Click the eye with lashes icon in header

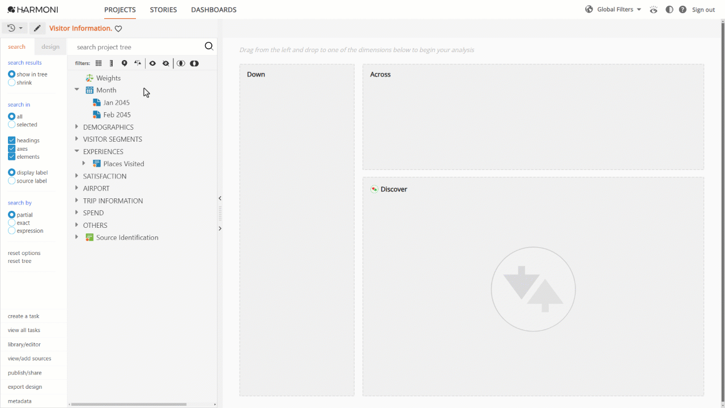[654, 10]
